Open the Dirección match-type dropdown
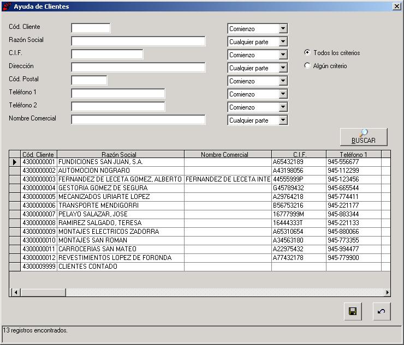 point(283,68)
